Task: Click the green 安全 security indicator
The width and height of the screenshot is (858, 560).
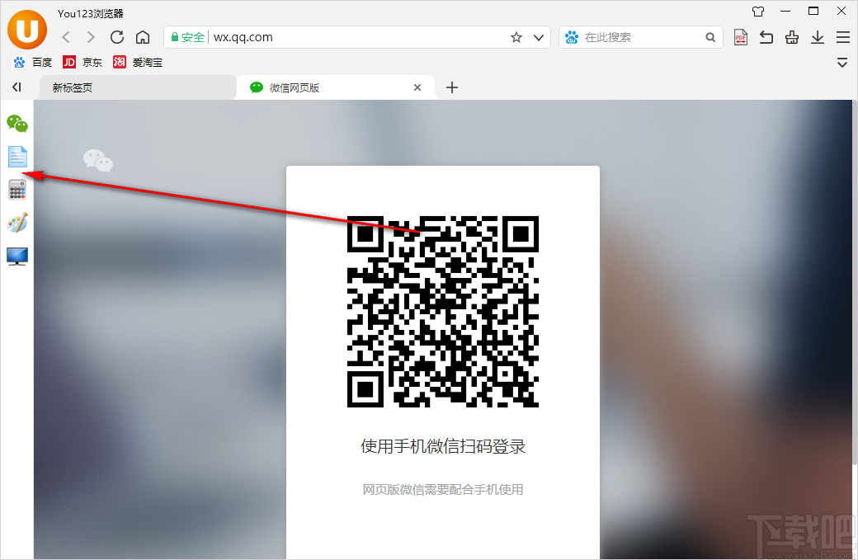Action: pos(188,37)
